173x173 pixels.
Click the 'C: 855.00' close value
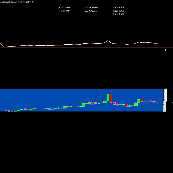tap(64, 11)
